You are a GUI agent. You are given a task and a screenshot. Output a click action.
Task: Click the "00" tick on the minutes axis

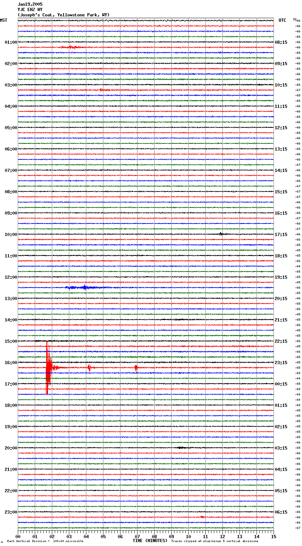(18, 536)
